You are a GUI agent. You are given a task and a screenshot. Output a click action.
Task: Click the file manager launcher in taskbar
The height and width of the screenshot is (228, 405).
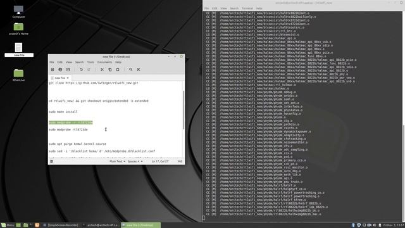pyautogui.click(x=25, y=225)
